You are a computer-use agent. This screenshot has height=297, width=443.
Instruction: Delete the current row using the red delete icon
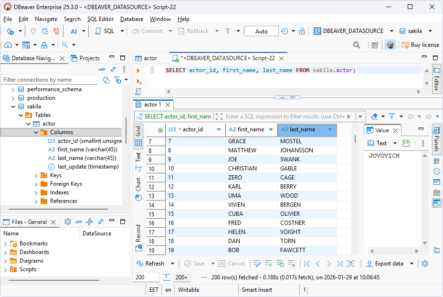[x=292, y=263]
